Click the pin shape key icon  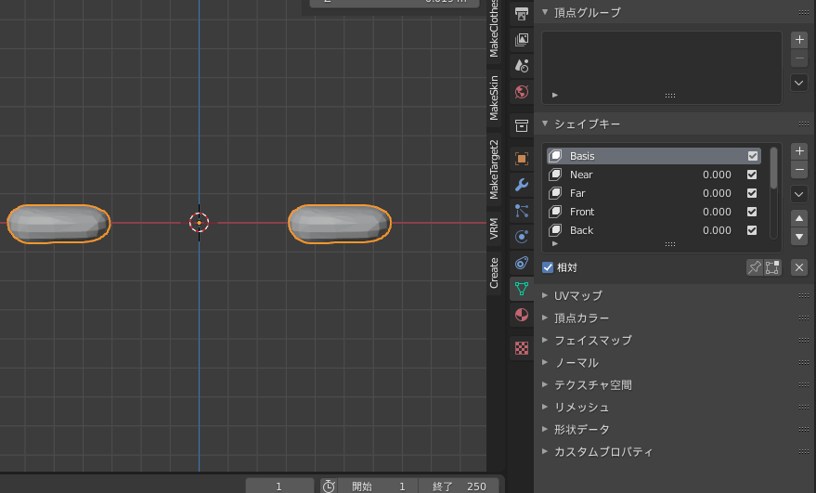click(x=755, y=267)
